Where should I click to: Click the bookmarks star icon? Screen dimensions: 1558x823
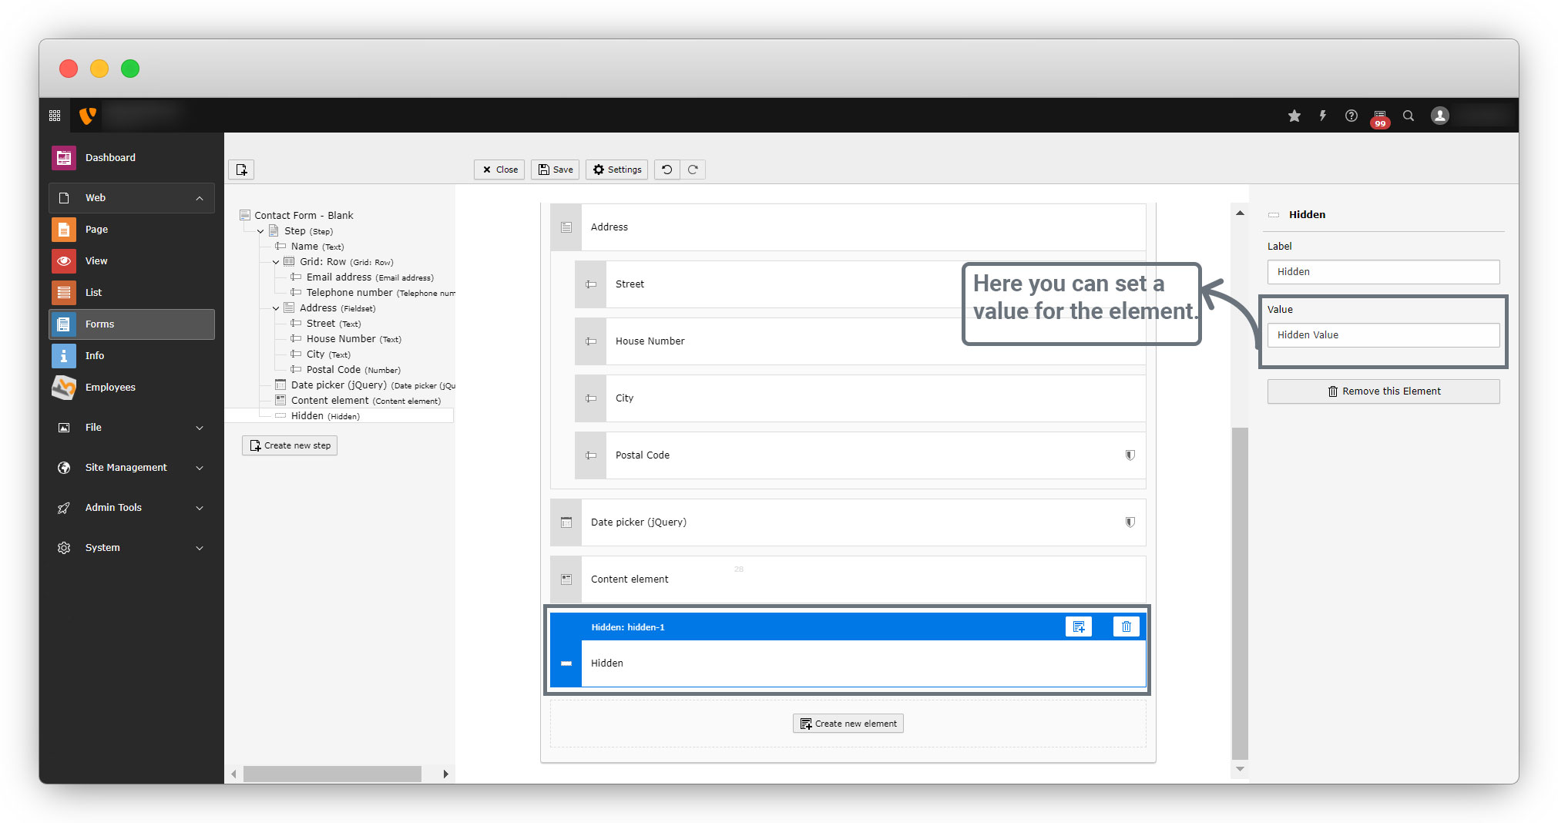pyautogui.click(x=1294, y=116)
